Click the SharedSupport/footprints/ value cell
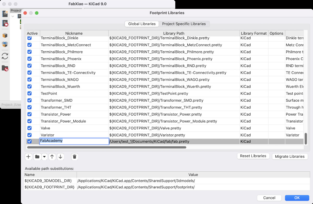The height and width of the screenshot is (204, 313). coord(193,187)
